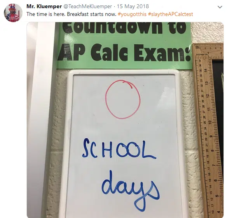Expand the tweet options chevron
The height and width of the screenshot is (218, 227).
point(220,7)
